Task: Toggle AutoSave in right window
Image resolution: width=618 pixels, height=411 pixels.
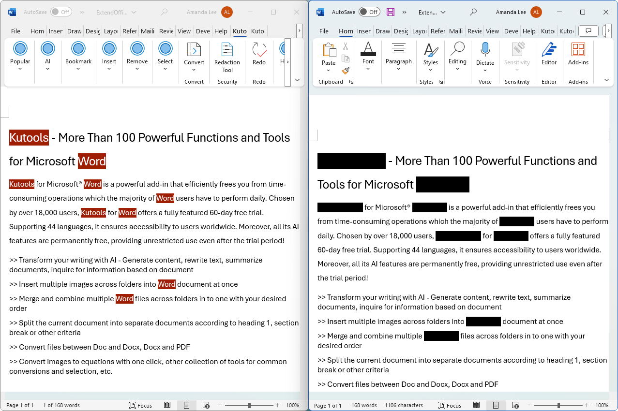Action: click(369, 12)
